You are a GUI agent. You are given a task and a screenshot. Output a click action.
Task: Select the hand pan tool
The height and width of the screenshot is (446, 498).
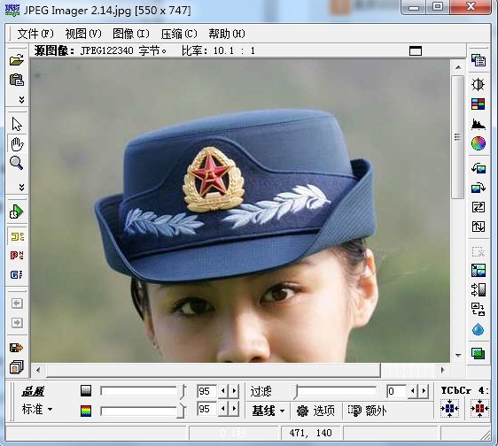pos(17,144)
